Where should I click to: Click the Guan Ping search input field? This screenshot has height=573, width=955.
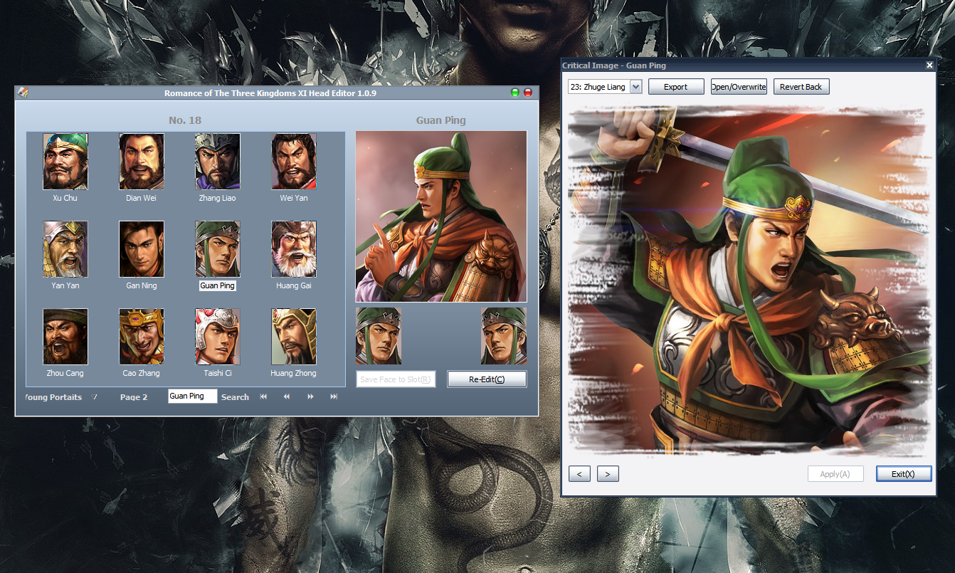[x=193, y=396]
